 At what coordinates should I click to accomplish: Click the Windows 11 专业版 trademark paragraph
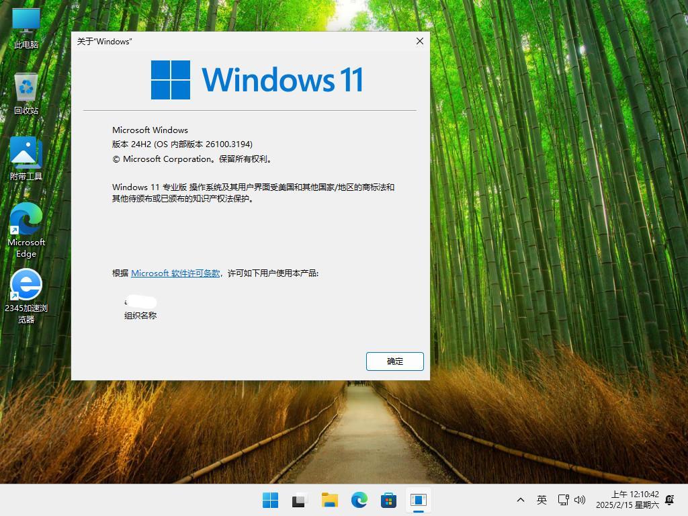coord(253,193)
